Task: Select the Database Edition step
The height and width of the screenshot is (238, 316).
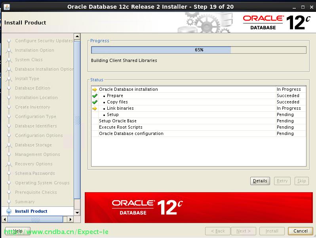Action: 32,88
